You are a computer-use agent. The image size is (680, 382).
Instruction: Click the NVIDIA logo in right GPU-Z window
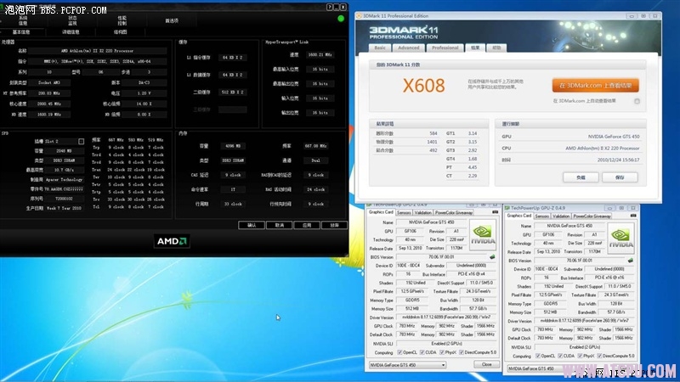pyautogui.click(x=620, y=238)
